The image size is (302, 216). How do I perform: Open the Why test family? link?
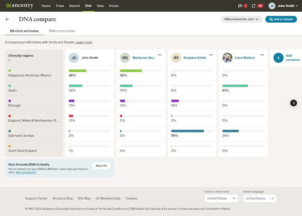pos(26,173)
